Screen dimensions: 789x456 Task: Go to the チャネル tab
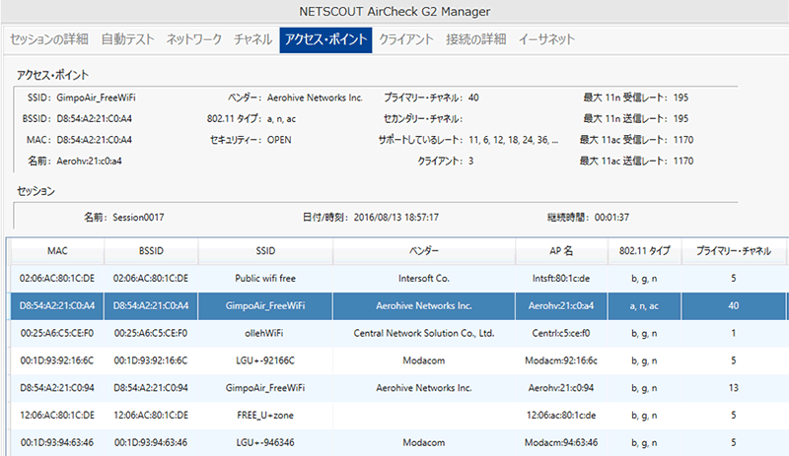253,39
